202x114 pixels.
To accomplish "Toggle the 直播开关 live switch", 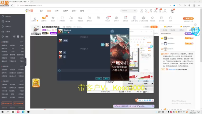I will (44, 18).
